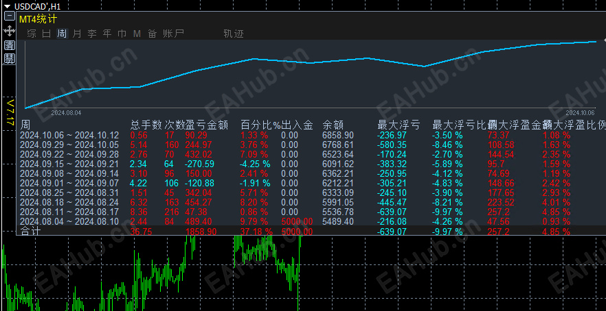Screen dimensions: 606x311
Task: Click the max floating loss -236.97
Action: (392, 135)
